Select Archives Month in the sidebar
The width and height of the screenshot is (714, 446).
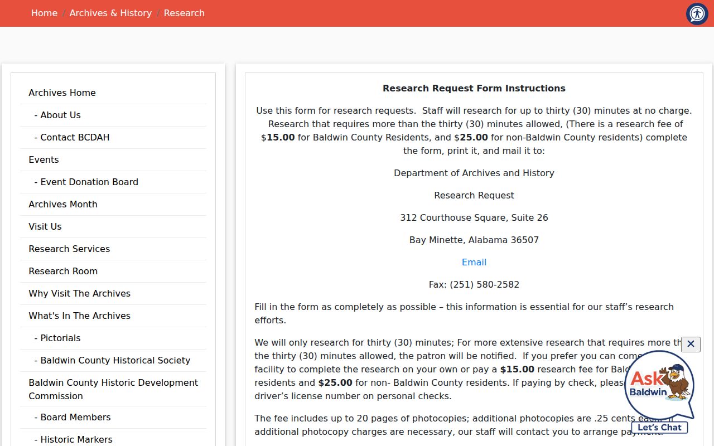point(113,204)
